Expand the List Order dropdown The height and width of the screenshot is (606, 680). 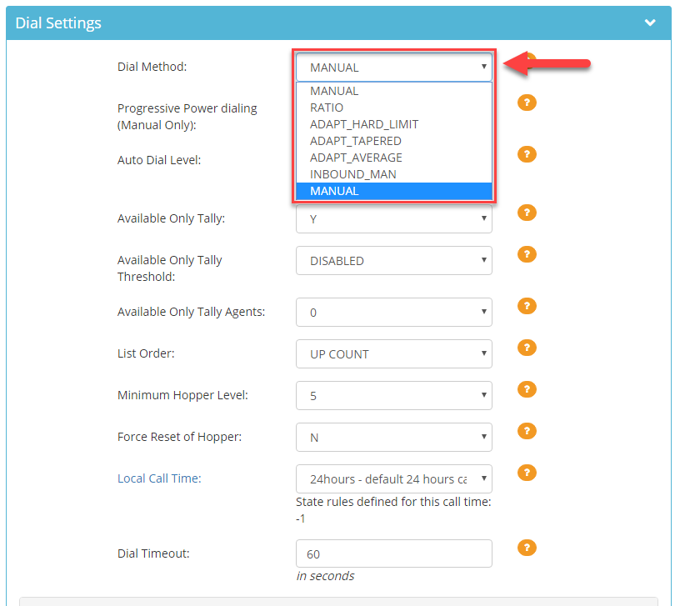(x=394, y=354)
